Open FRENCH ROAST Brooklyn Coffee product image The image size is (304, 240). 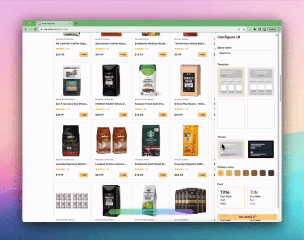click(111, 80)
